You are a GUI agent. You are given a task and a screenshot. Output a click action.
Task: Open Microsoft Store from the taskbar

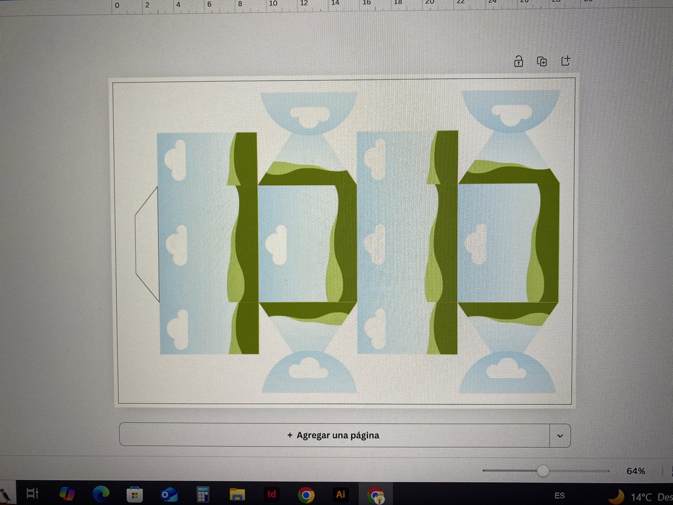coord(135,494)
